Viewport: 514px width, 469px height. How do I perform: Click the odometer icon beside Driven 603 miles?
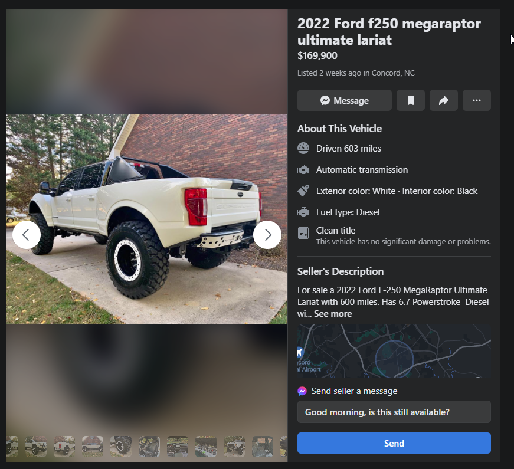(303, 149)
